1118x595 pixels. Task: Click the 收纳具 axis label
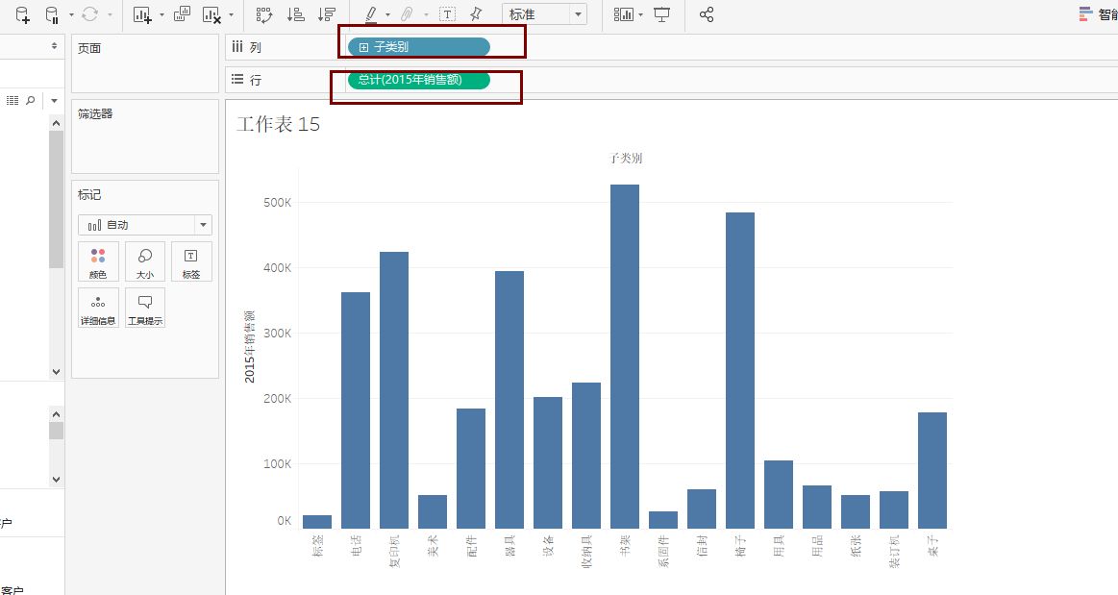[x=586, y=552]
